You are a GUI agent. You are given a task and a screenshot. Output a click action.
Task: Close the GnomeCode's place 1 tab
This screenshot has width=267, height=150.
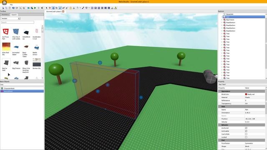pos(63,11)
